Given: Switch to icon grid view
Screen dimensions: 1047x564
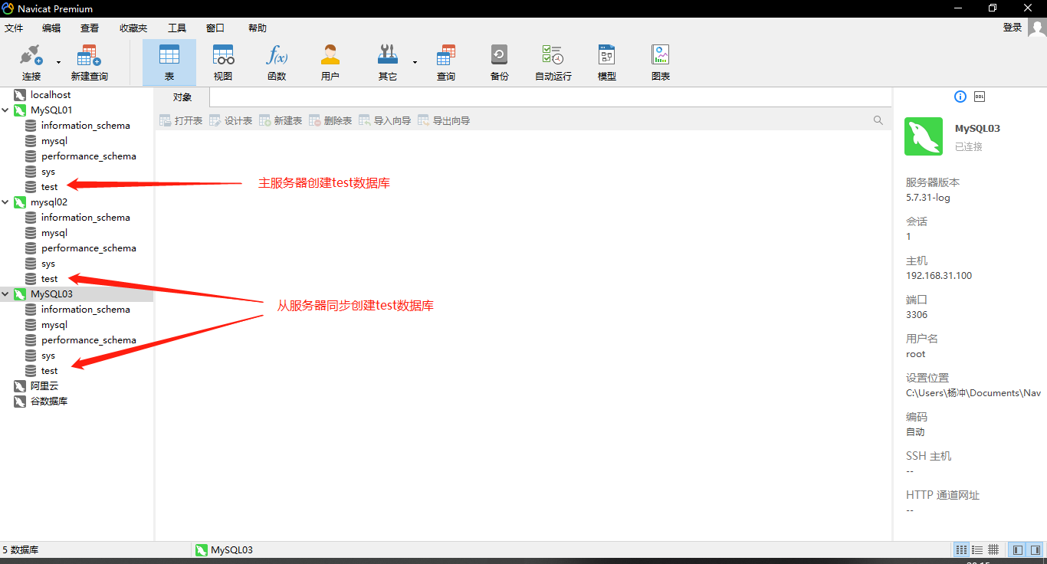Looking at the screenshot, I should tap(961, 549).
